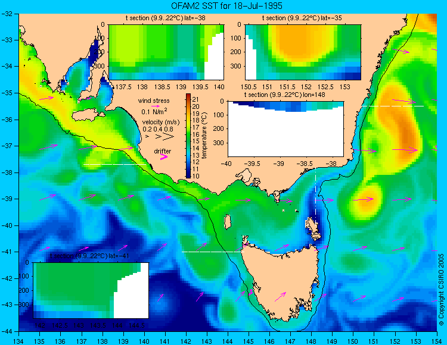Click the "0.2 0.4 0.8" velocity scale values

158,129
